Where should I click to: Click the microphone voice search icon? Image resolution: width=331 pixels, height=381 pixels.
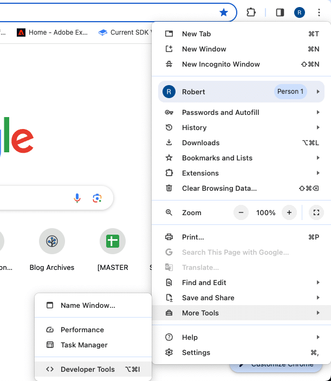(x=77, y=198)
